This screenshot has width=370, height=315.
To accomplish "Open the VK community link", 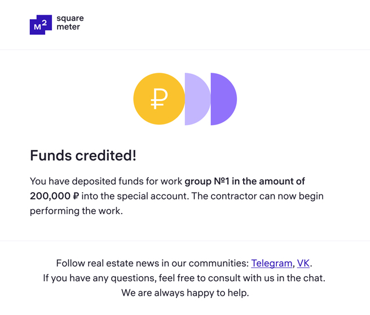I will coord(303,263).
